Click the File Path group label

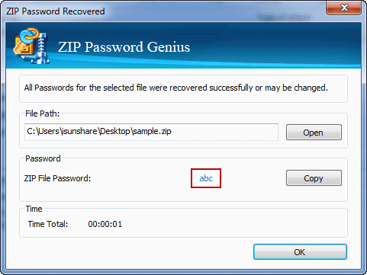click(x=42, y=114)
